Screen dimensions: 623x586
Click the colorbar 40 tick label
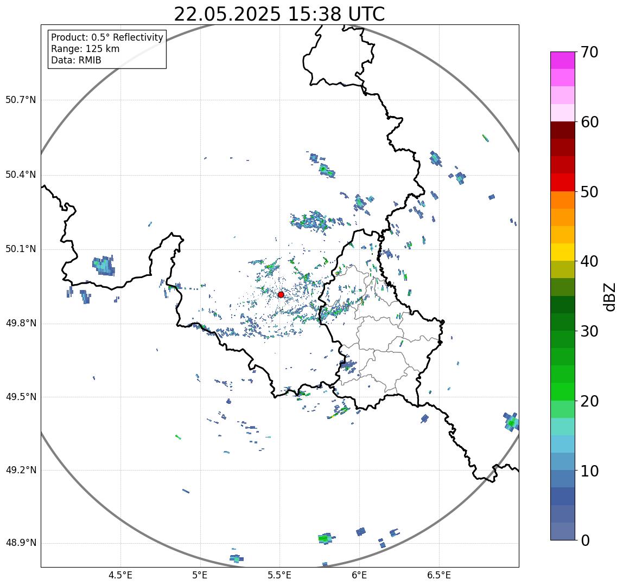pyautogui.click(x=589, y=261)
